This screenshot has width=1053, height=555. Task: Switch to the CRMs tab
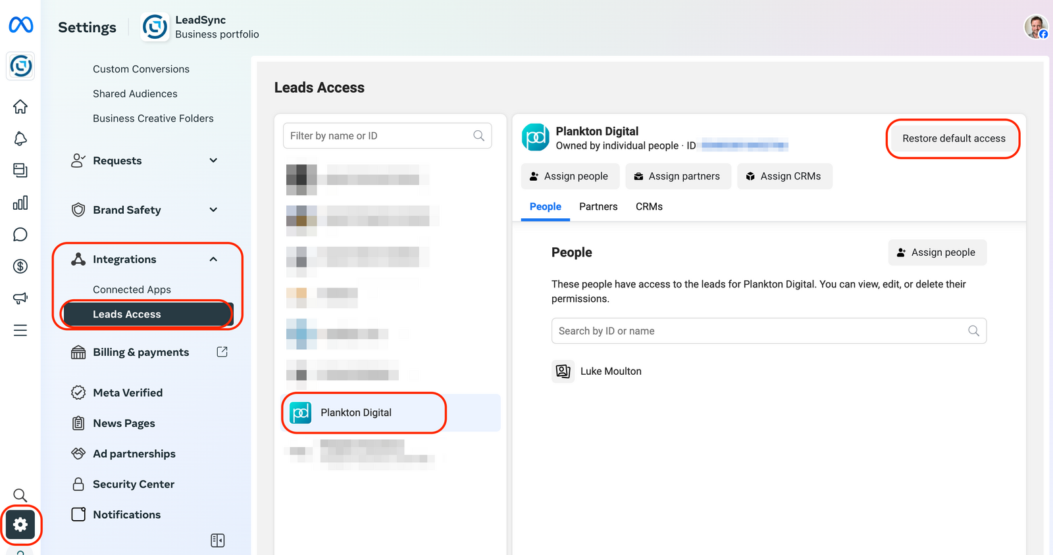pyautogui.click(x=649, y=206)
